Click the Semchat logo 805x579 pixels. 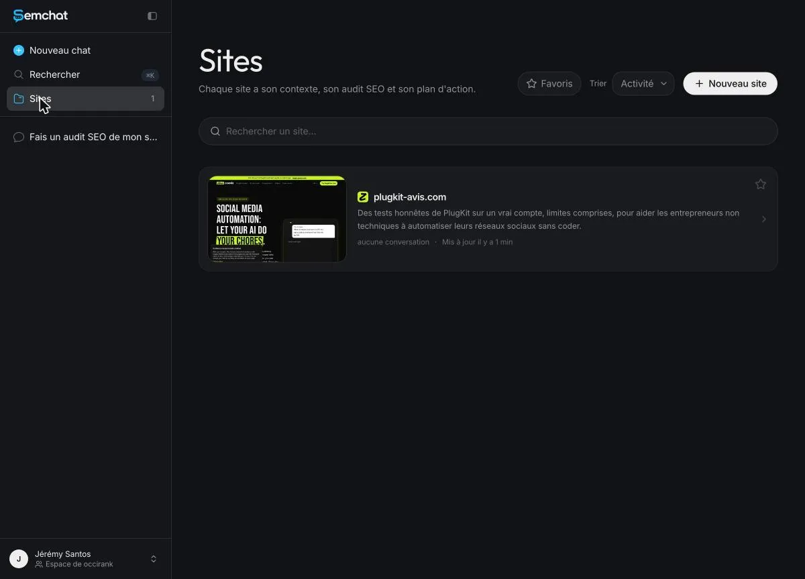click(40, 15)
